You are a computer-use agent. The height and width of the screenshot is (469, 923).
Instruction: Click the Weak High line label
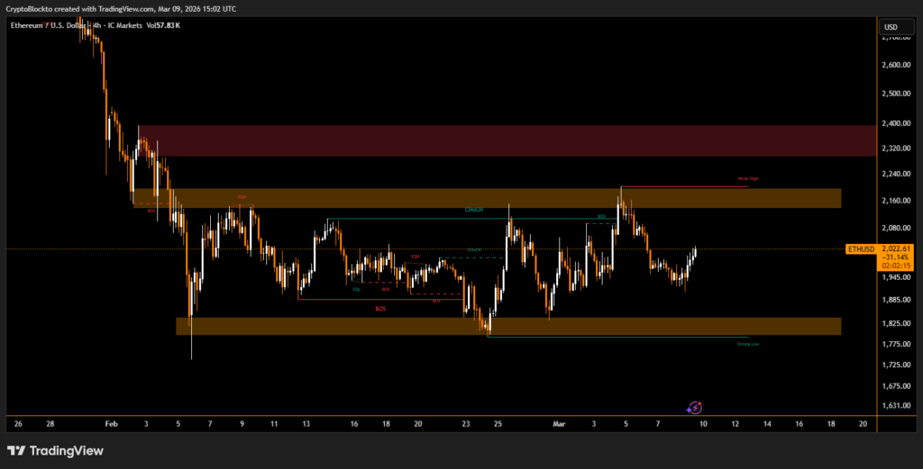(x=748, y=179)
